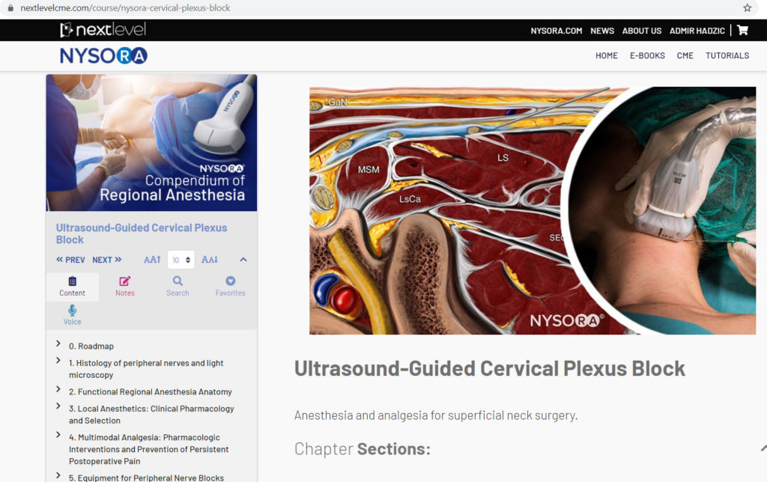
Task: Adjust the font size stepper showing 10
Action: click(181, 260)
